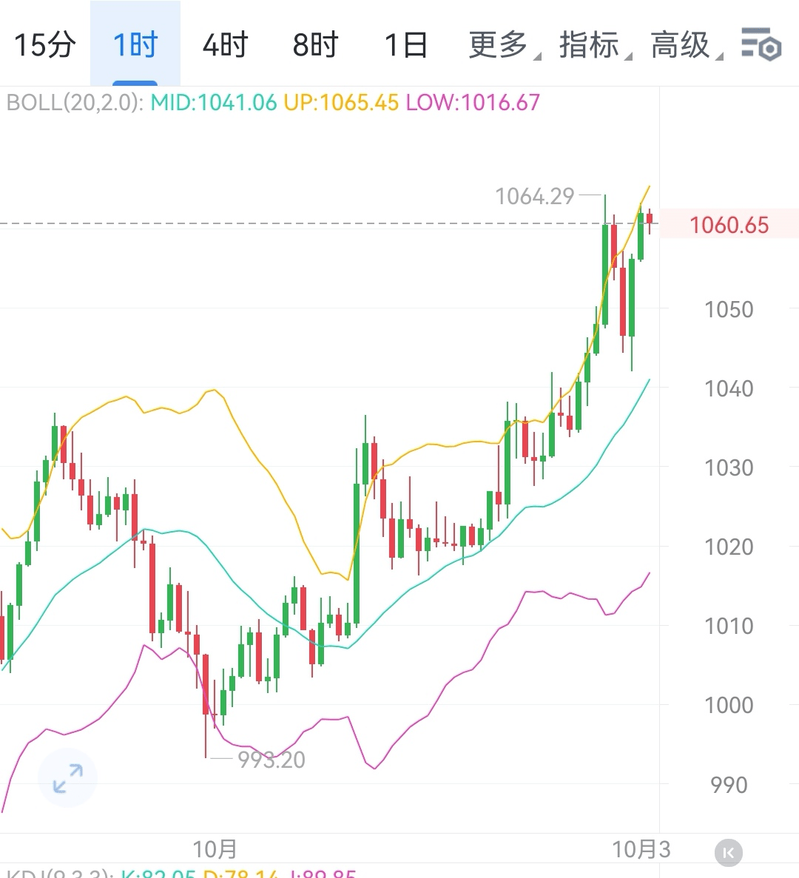Switch to the 4时 timeframe
This screenshot has height=878, width=799.
pyautogui.click(x=225, y=44)
